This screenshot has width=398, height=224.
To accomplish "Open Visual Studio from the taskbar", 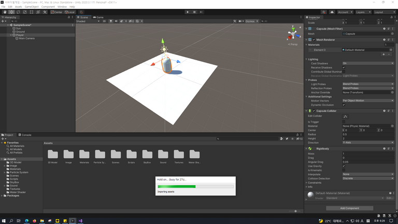I will [80, 221].
